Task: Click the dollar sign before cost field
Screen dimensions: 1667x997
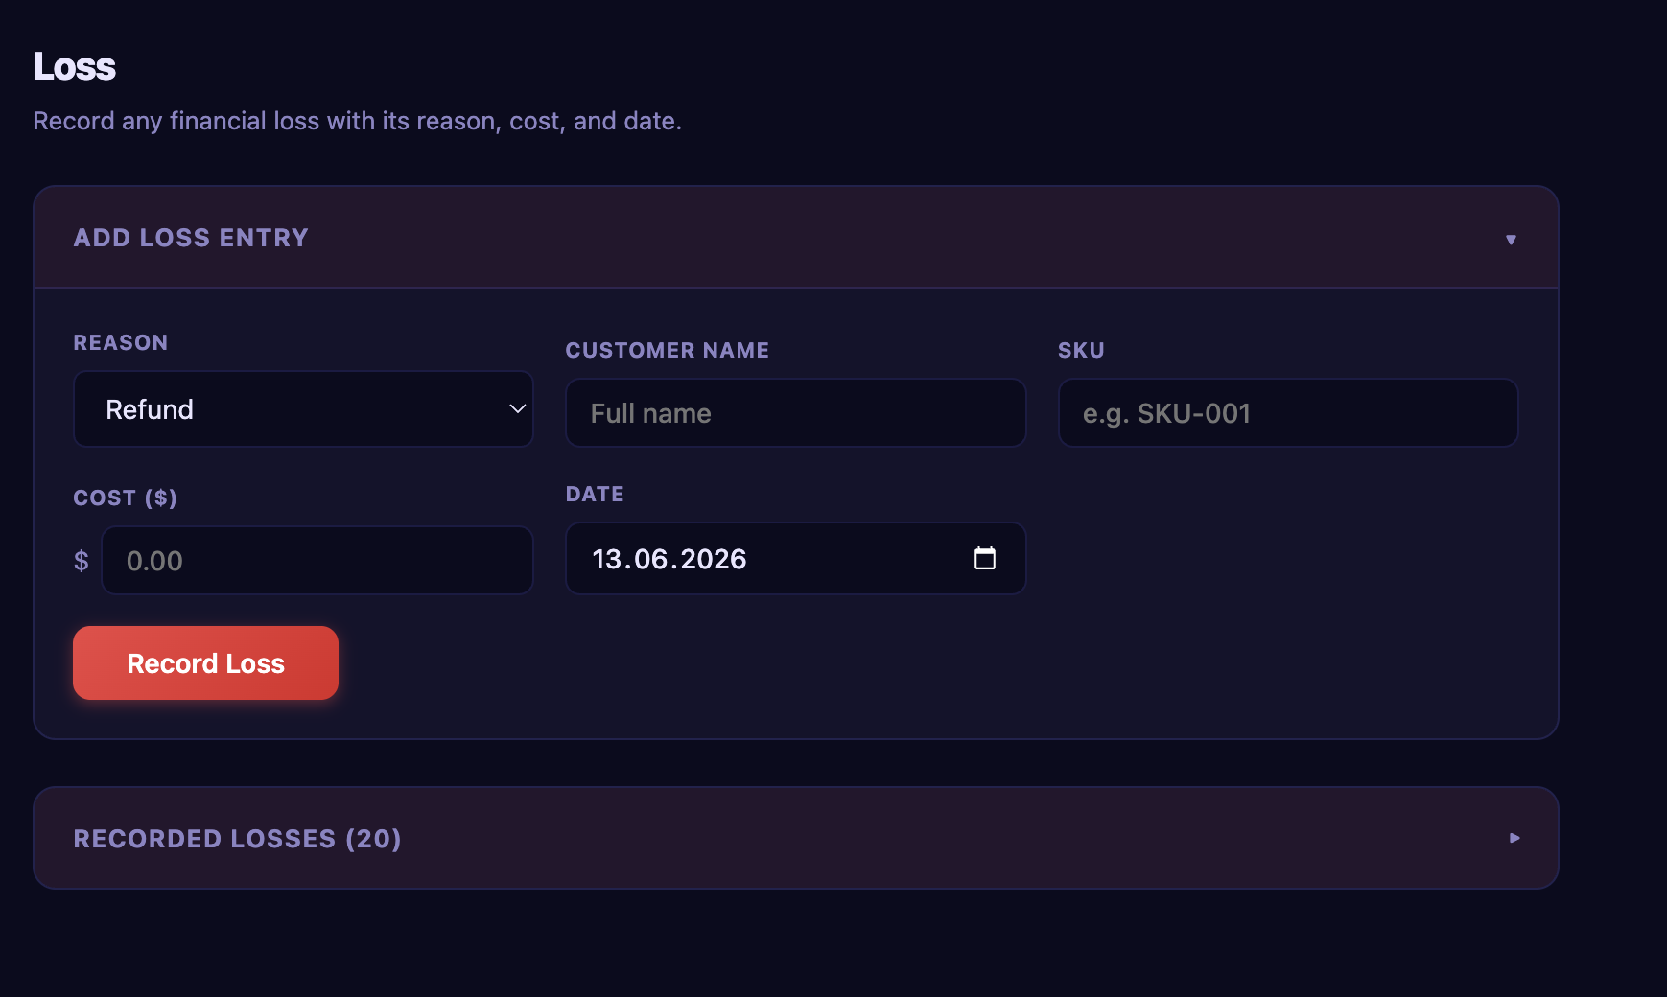Action: click(x=82, y=561)
